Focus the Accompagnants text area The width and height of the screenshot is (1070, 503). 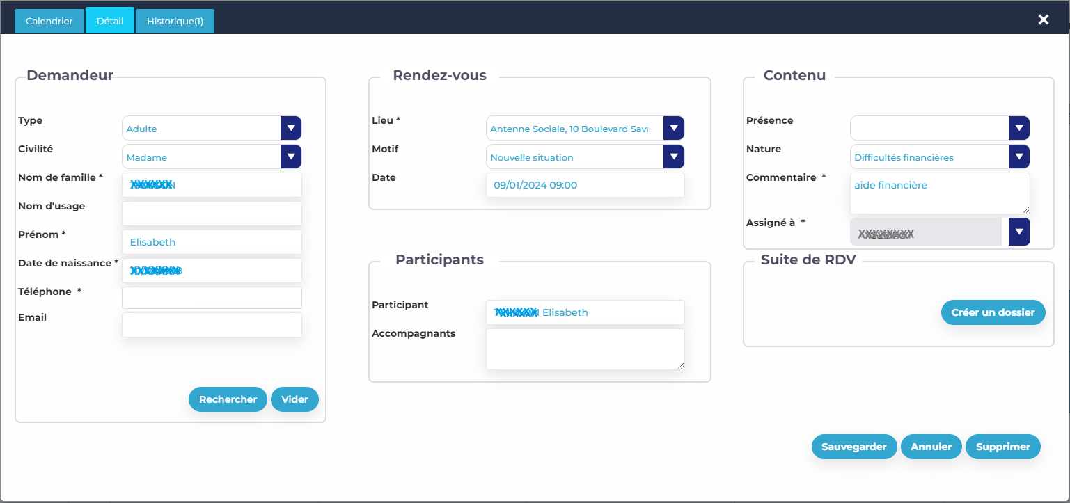click(585, 349)
